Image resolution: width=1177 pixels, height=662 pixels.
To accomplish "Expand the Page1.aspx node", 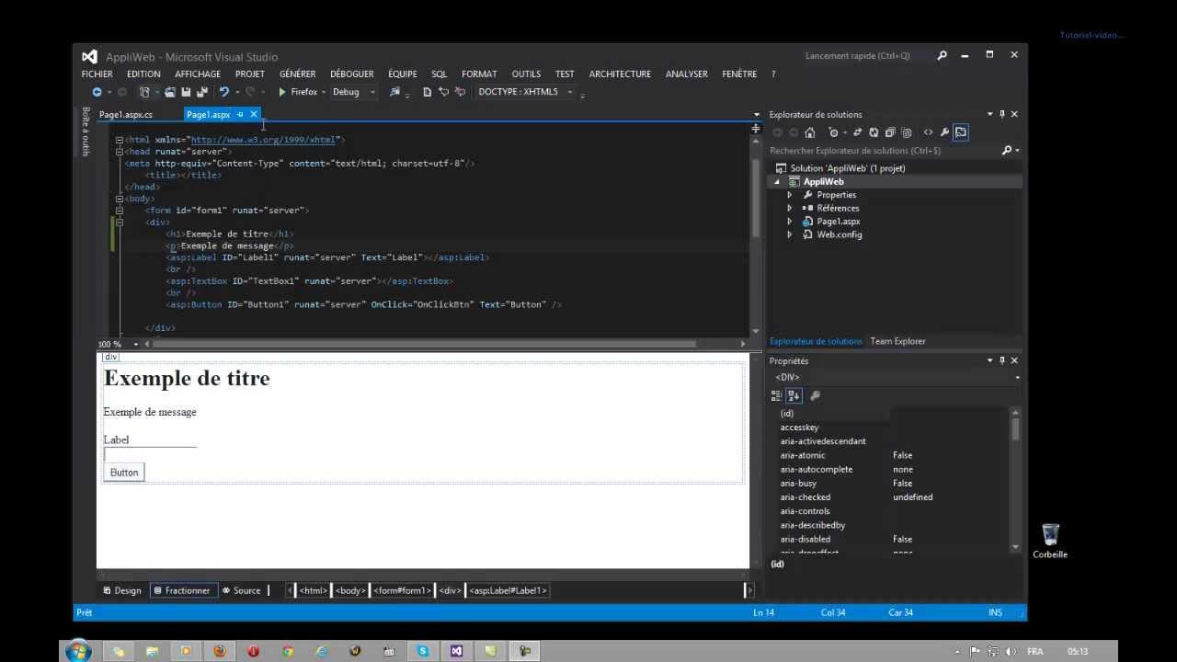I will 790,222.
